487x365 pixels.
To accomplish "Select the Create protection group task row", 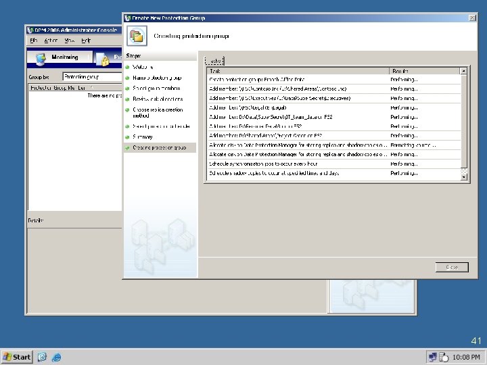I will 334,80.
